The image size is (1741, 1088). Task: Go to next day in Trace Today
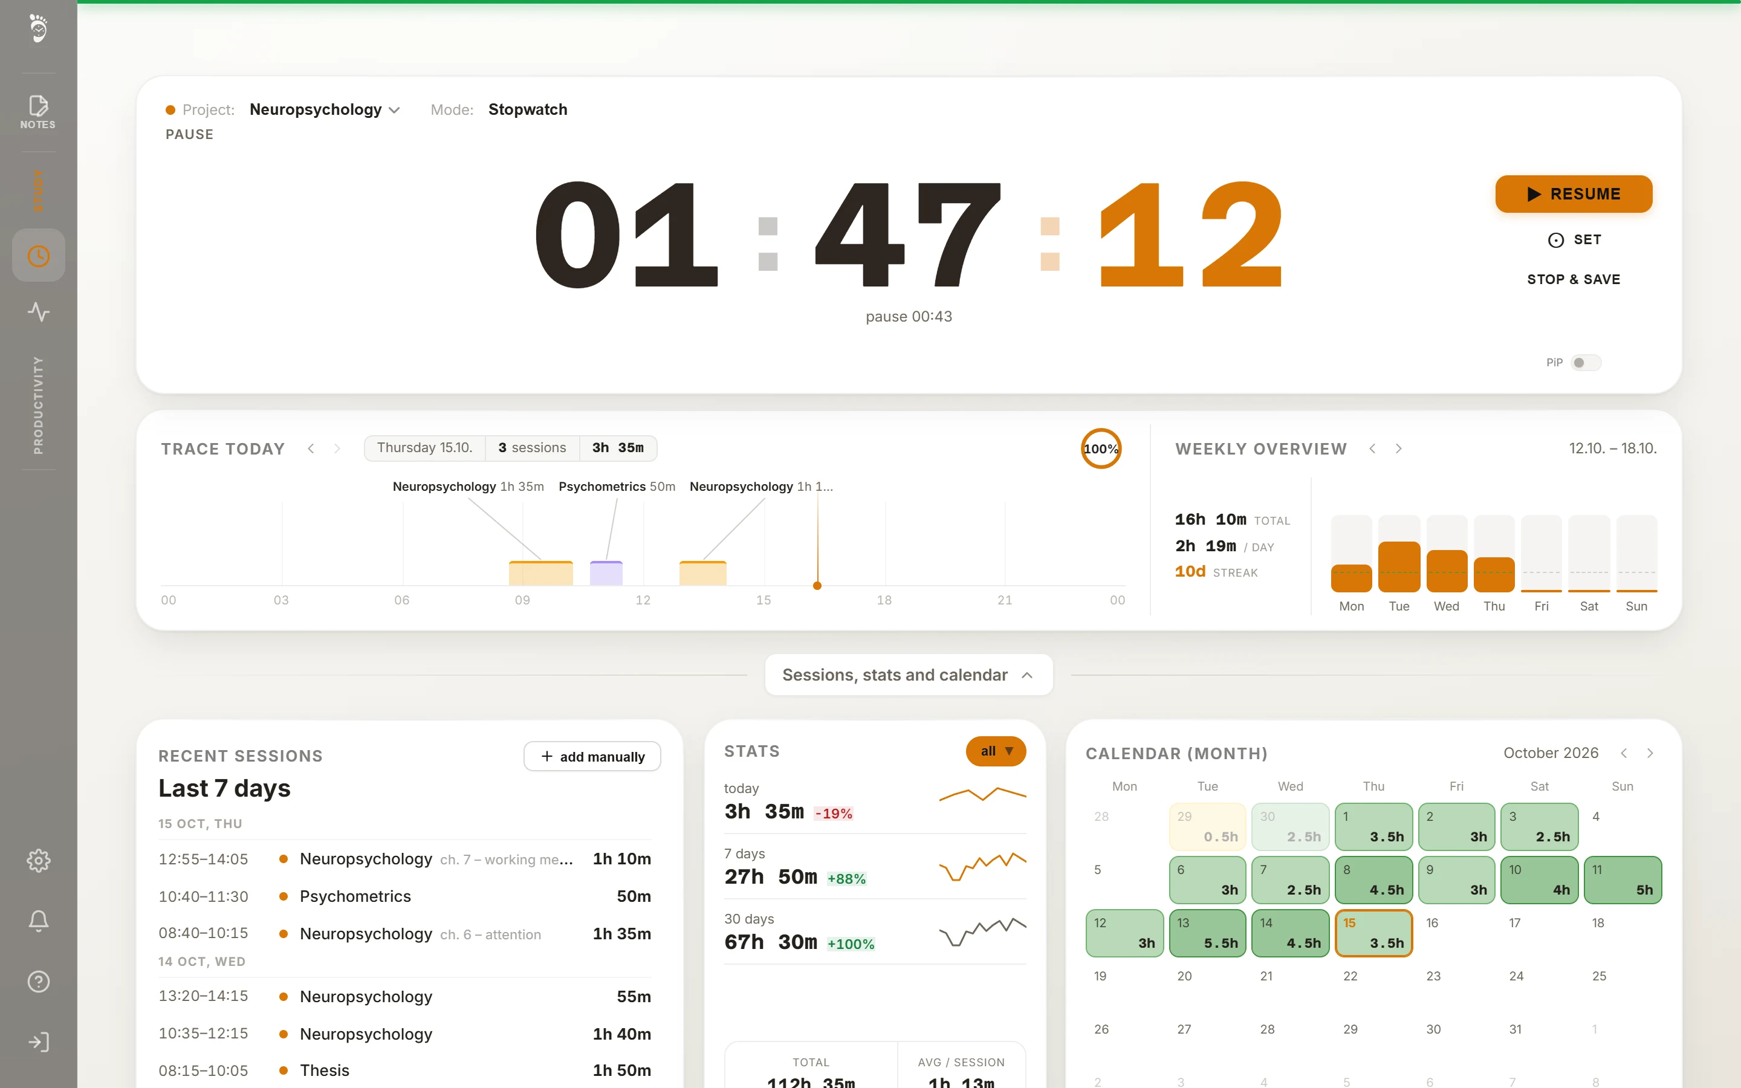337,448
